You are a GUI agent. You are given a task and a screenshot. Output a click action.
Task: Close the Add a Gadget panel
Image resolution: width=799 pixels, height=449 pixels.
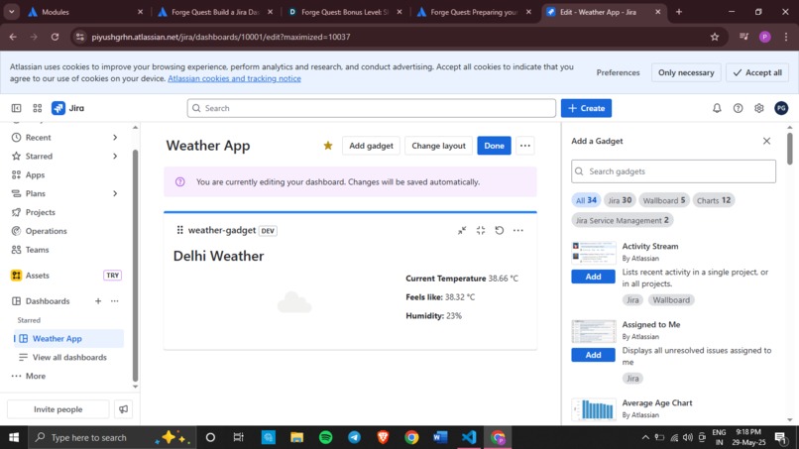tap(766, 141)
